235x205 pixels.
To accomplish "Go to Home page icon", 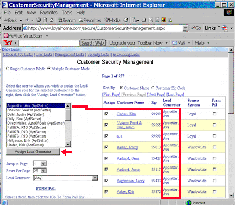I will tap(52, 20).
